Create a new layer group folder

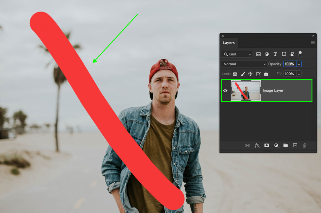click(285, 145)
